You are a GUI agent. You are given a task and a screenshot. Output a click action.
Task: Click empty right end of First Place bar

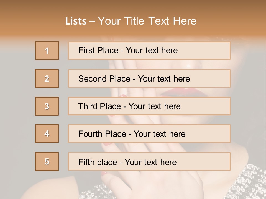click(211, 51)
